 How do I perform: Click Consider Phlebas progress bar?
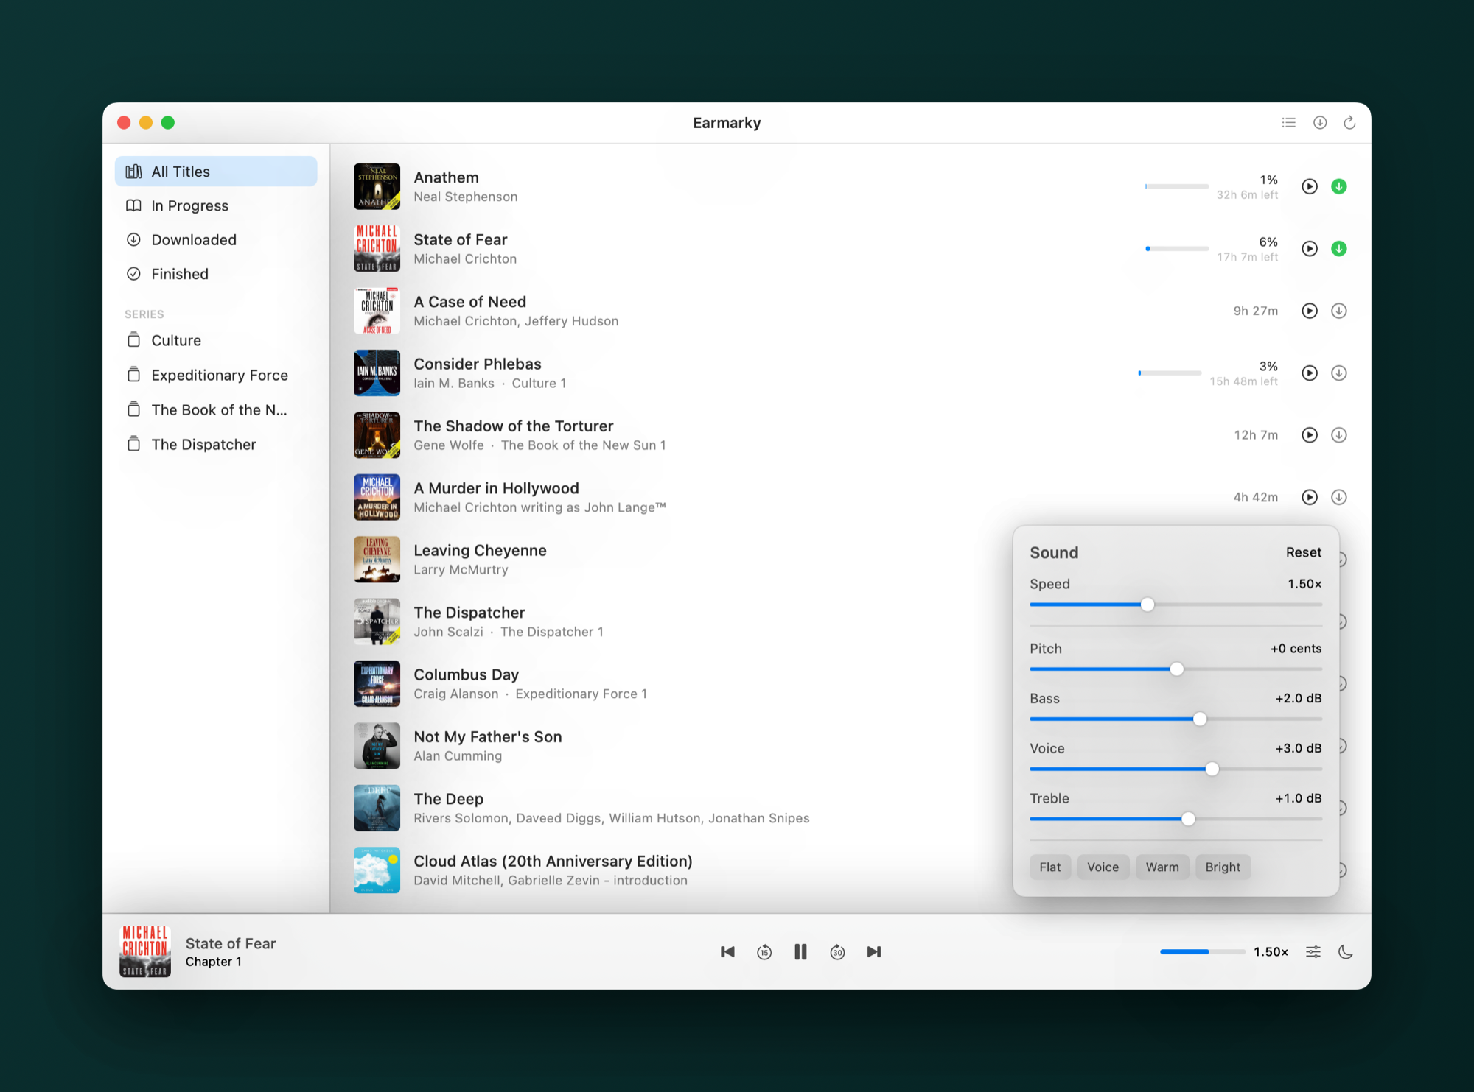(1170, 373)
